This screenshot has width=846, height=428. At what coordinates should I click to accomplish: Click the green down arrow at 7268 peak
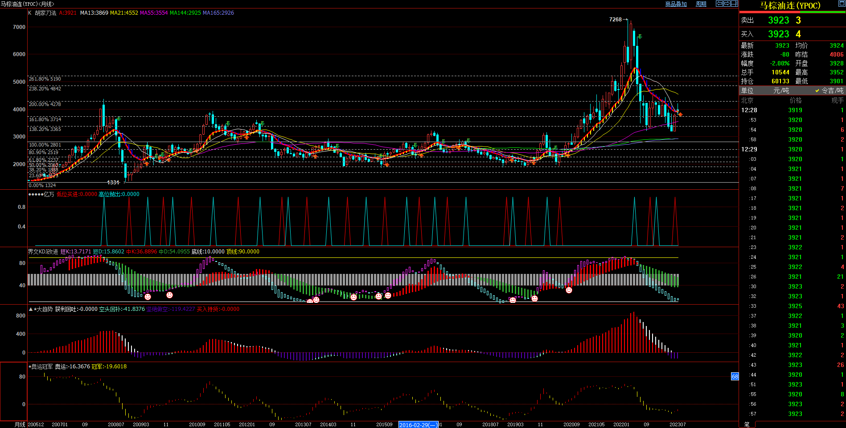point(640,37)
